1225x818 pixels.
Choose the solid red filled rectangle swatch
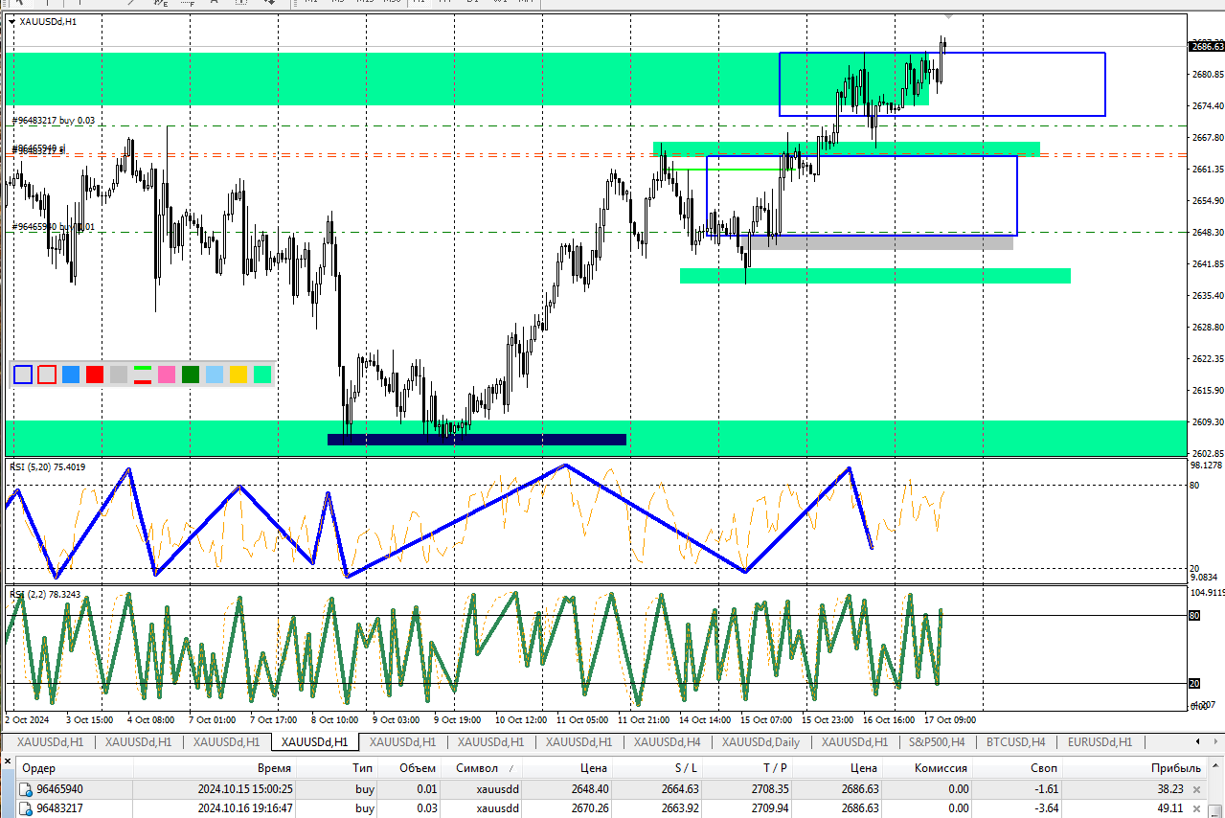[95, 375]
